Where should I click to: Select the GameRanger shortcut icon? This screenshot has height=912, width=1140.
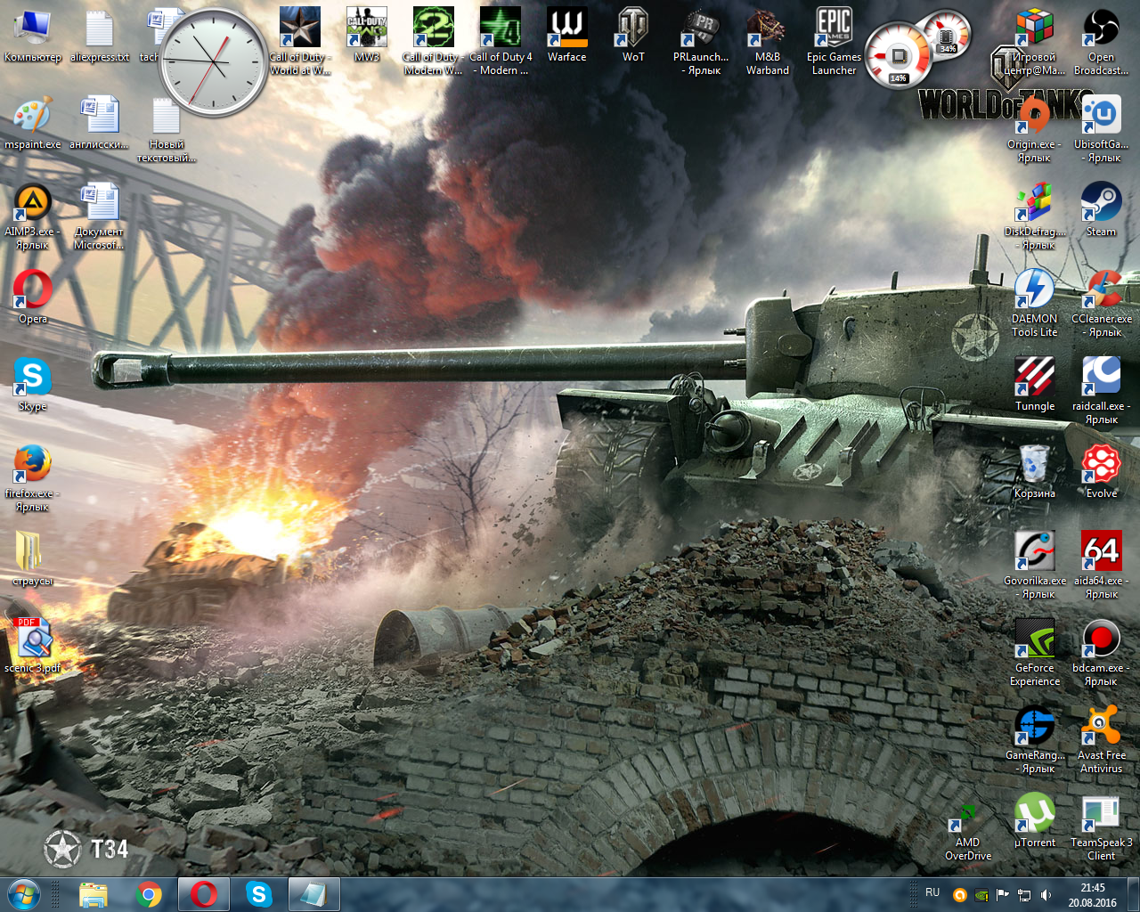(x=1035, y=741)
